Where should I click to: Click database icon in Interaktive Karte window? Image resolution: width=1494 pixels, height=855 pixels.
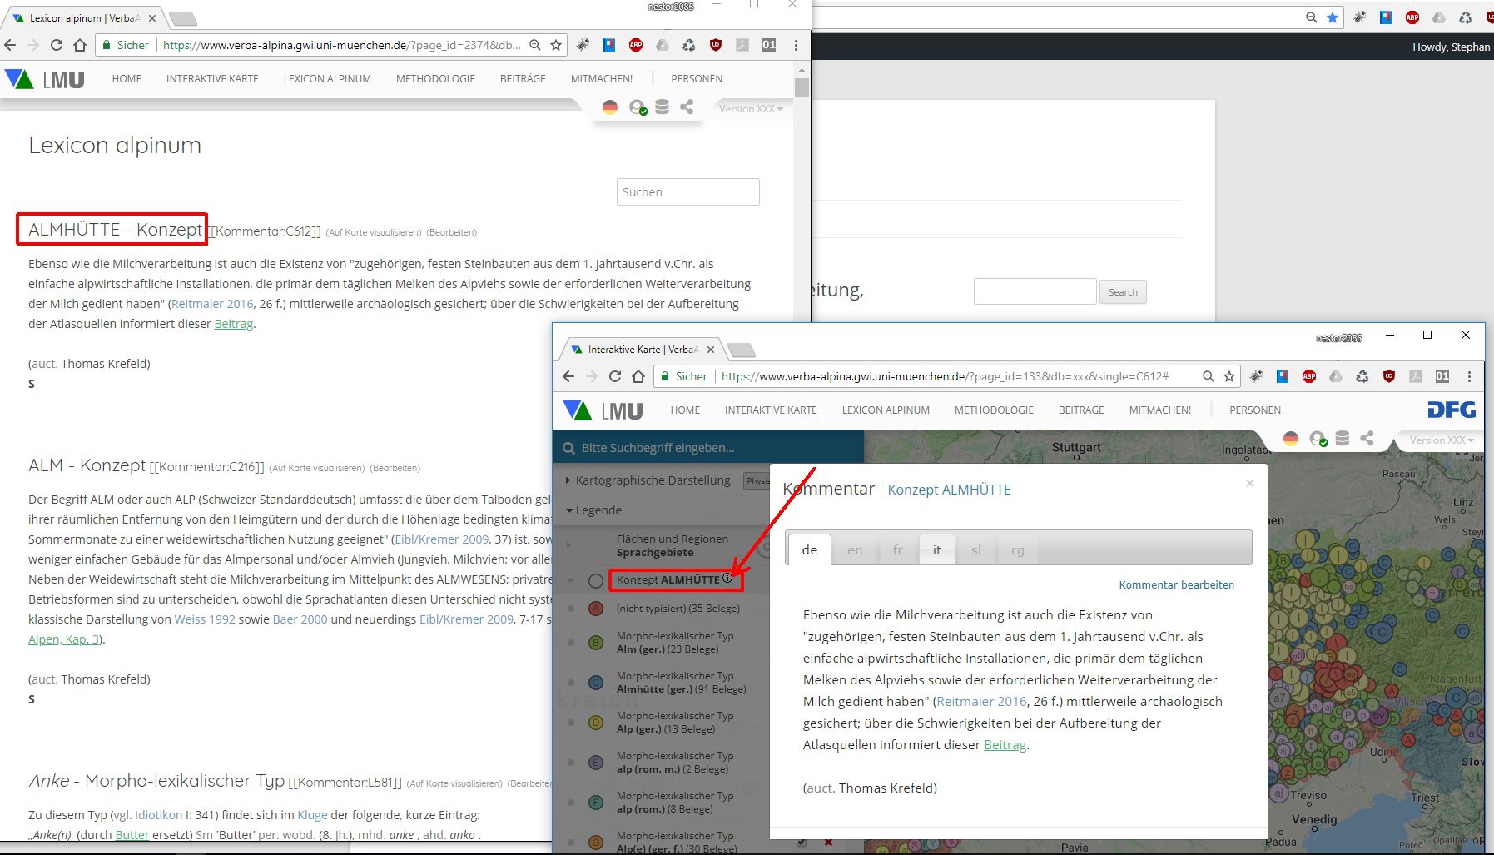pos(1343,439)
